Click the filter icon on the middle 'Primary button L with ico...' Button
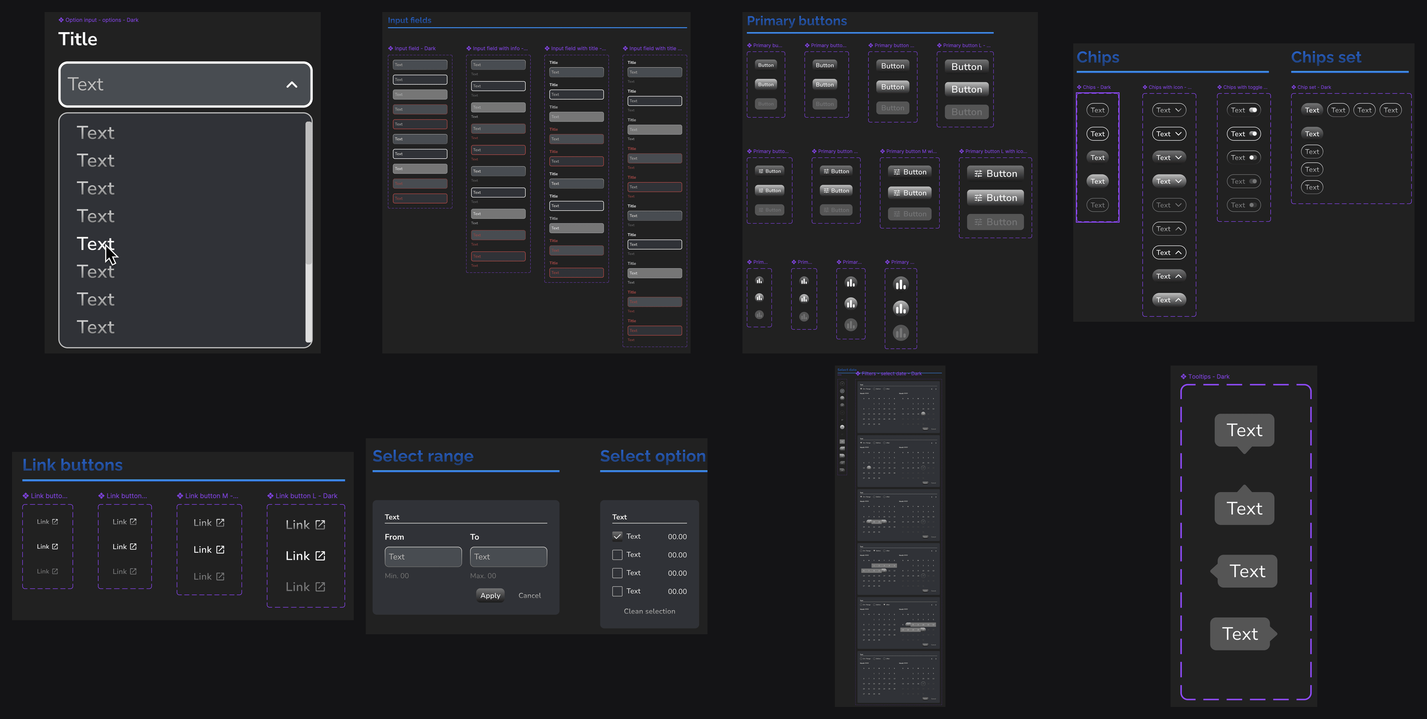Image resolution: width=1427 pixels, height=719 pixels. pyautogui.click(x=978, y=198)
